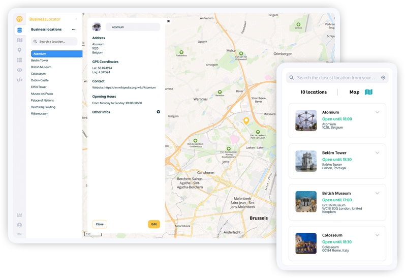405x278 pixels.
Task: Click the Parc Roi Baudouin park marker
Action: [229, 148]
